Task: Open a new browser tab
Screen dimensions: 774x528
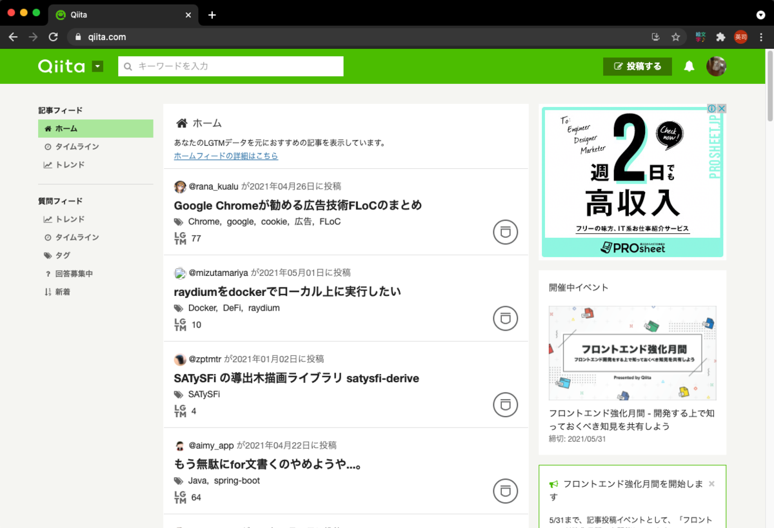Action: click(x=212, y=15)
